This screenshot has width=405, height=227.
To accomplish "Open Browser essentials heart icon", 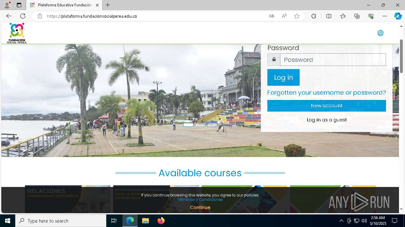I will (371, 16).
